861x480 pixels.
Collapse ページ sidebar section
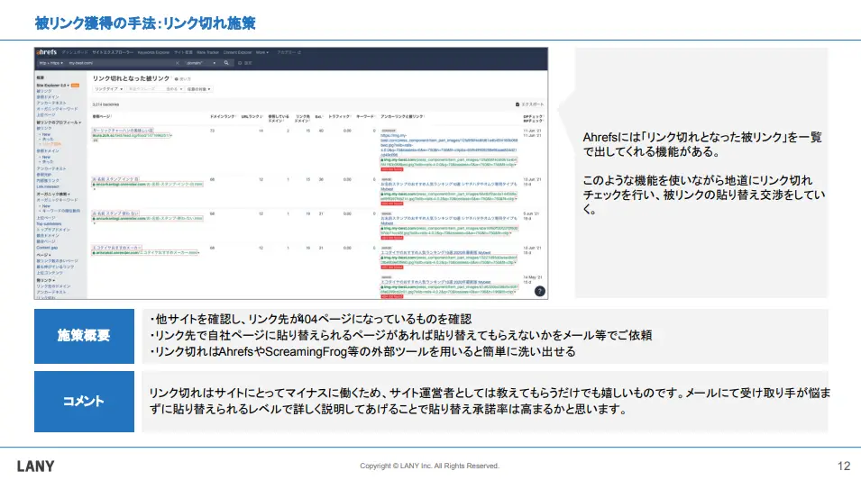pos(43,255)
